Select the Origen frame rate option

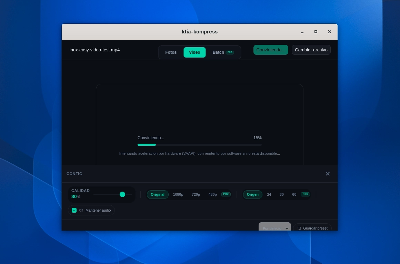(x=253, y=194)
